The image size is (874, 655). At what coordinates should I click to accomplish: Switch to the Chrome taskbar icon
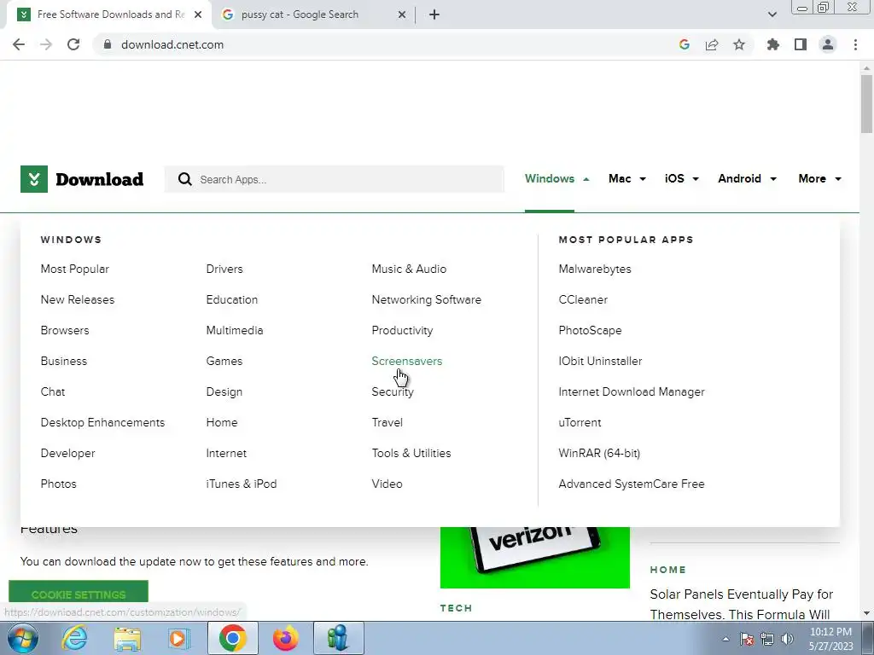(232, 638)
